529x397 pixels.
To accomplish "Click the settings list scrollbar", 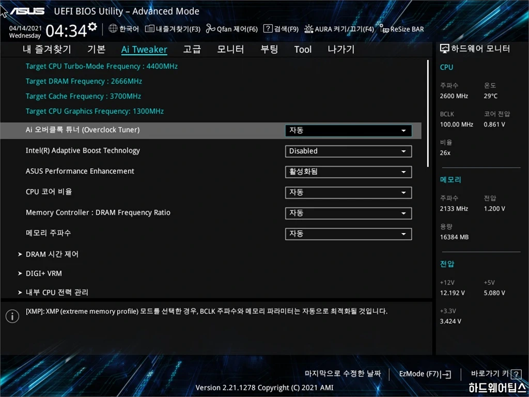I will [428, 113].
